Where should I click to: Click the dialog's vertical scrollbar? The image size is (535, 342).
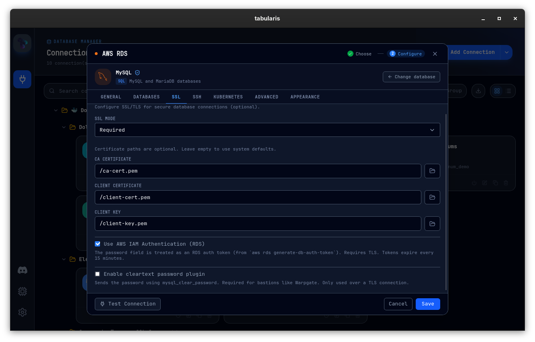coord(446,202)
